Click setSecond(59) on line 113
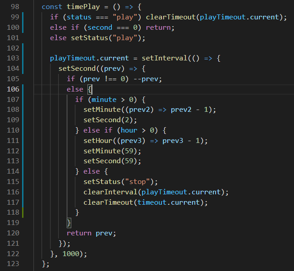Viewport: 294px width, 271px height. point(110,161)
